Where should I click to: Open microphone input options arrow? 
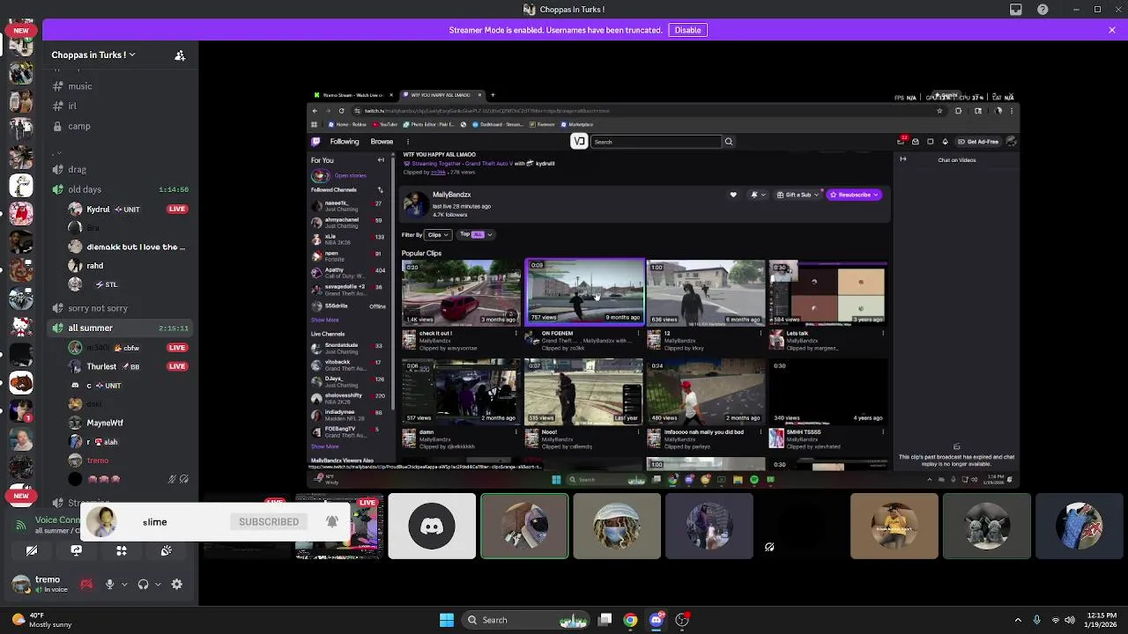(x=124, y=584)
